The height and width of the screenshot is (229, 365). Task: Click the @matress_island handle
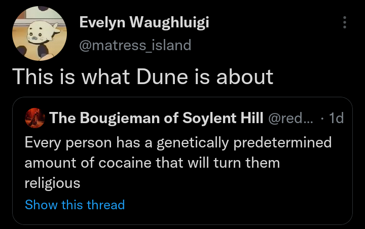135,45
